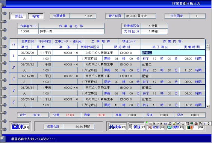212x143 pixels.
Task: Click the 通常 08:00 regular hours field
Action: coord(97,115)
